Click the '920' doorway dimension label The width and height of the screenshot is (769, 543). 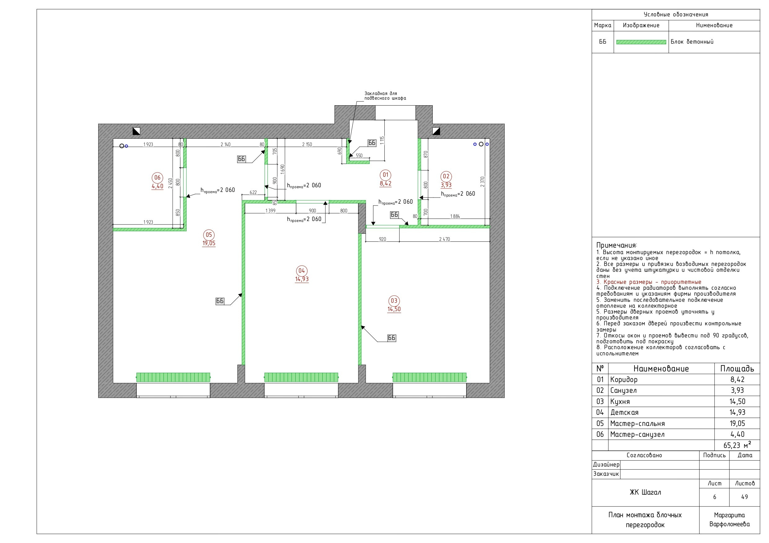point(382,239)
